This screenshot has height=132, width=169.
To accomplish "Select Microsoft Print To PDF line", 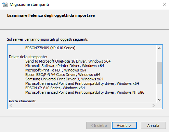I will pos(56,70).
